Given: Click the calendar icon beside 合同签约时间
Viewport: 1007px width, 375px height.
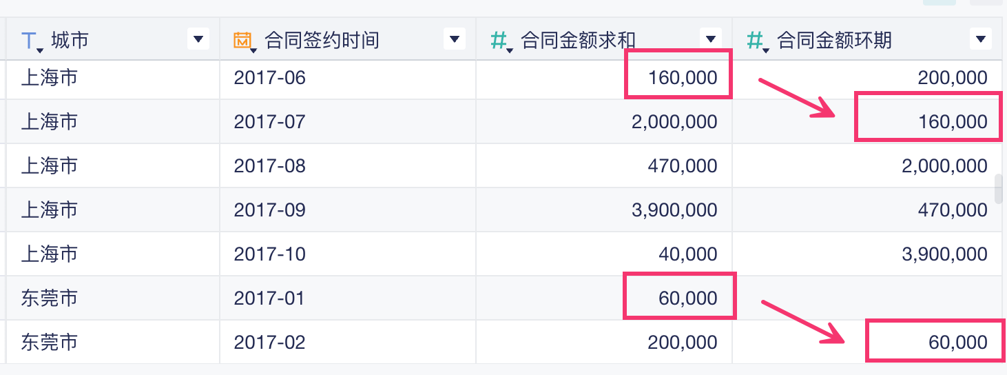Looking at the screenshot, I should 243,41.
